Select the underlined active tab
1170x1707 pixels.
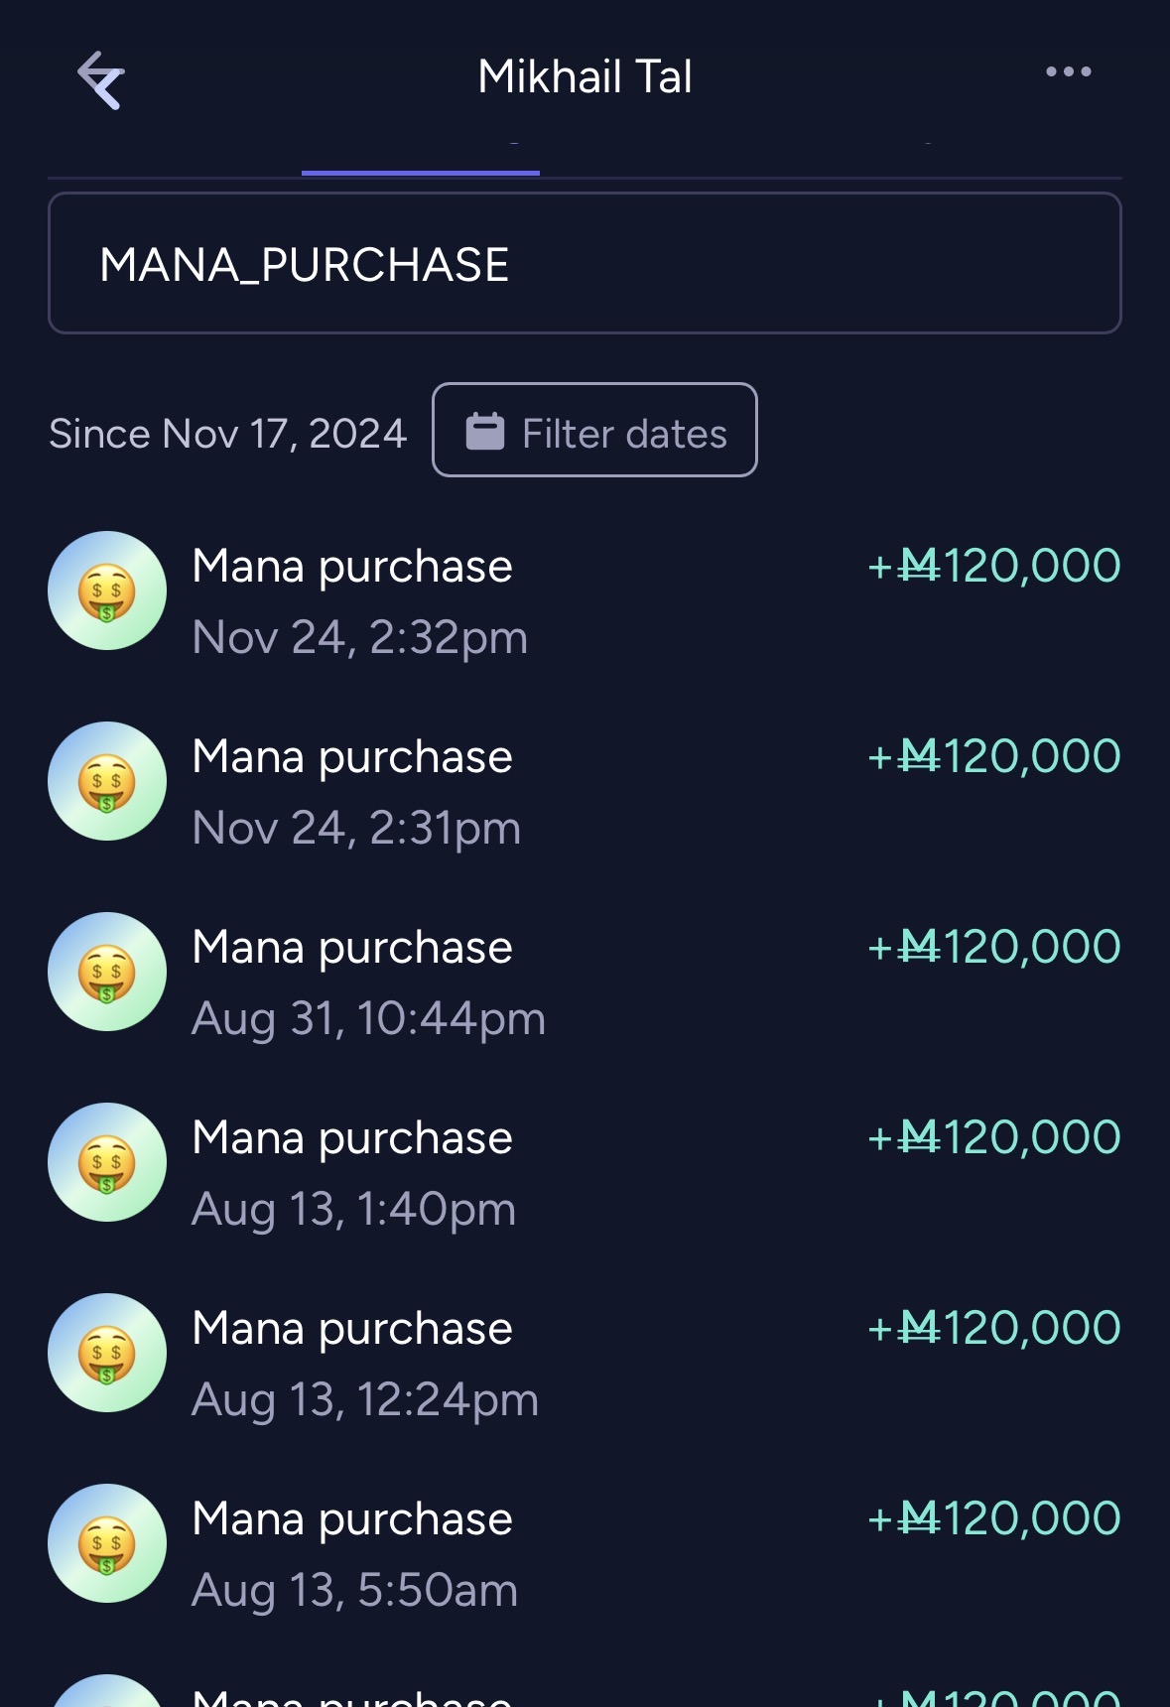[421, 159]
